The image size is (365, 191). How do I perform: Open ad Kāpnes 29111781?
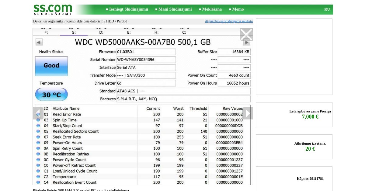(310, 179)
